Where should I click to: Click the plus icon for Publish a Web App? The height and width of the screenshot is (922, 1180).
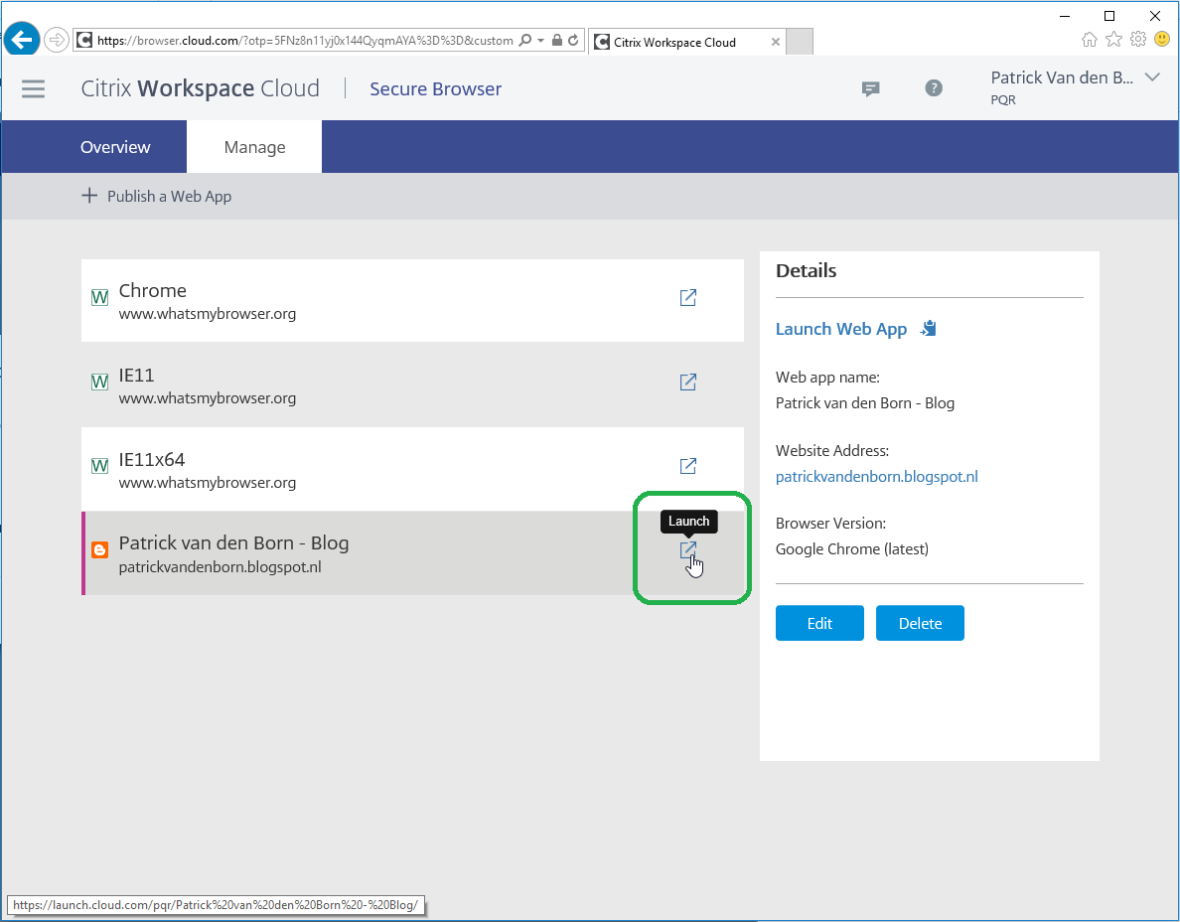tap(89, 196)
